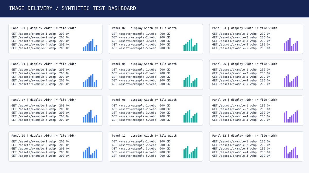The width and height of the screenshot is (309, 173).
Task: Click the Image Delivery dashboard title
Action: [x=73, y=8]
